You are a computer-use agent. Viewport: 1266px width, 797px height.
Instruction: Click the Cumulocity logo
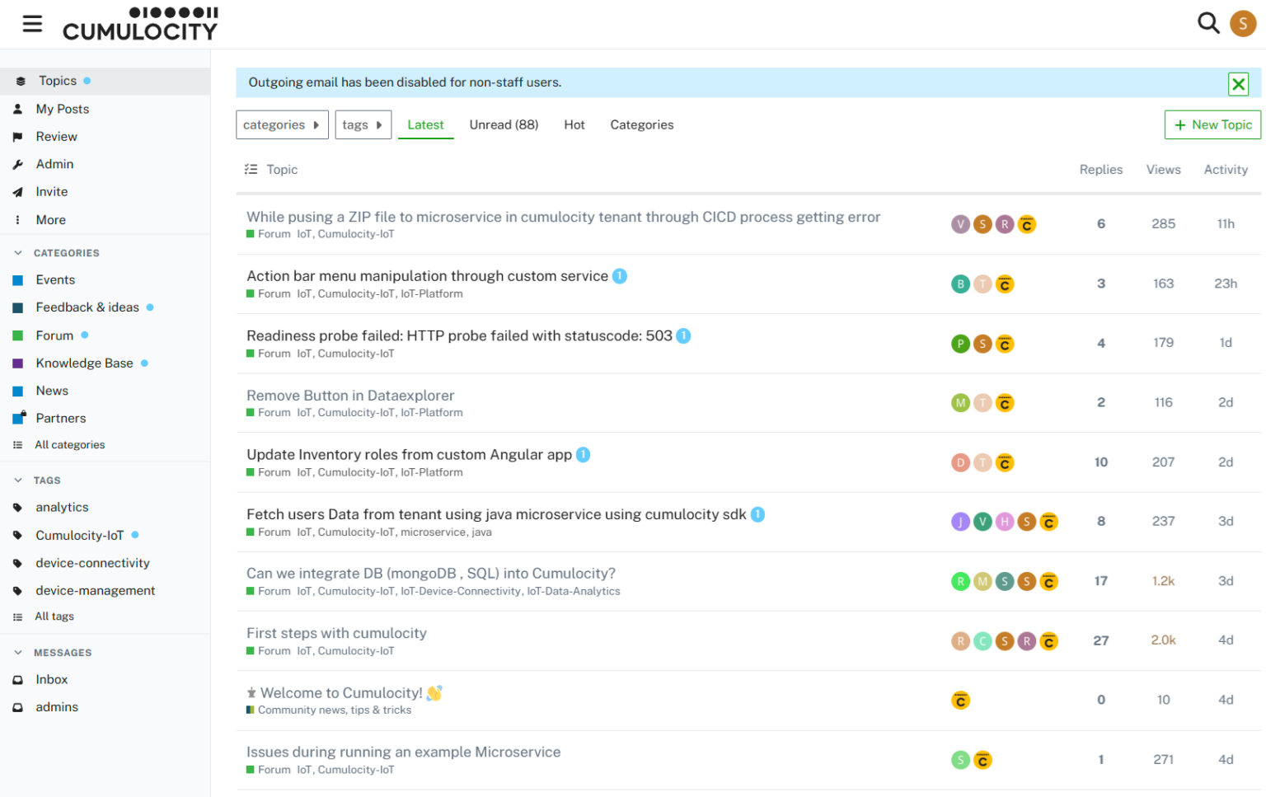click(139, 24)
